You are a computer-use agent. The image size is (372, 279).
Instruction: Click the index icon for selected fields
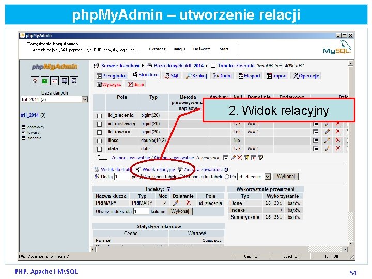261,158
